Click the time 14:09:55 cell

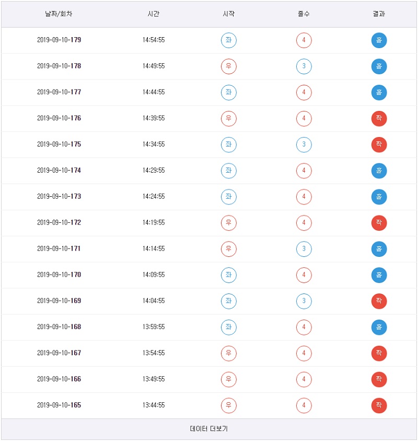154,275
